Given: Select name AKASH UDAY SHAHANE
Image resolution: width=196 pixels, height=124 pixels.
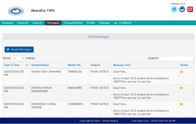Looking at the screenshot, I should pyautogui.click(x=46, y=72).
